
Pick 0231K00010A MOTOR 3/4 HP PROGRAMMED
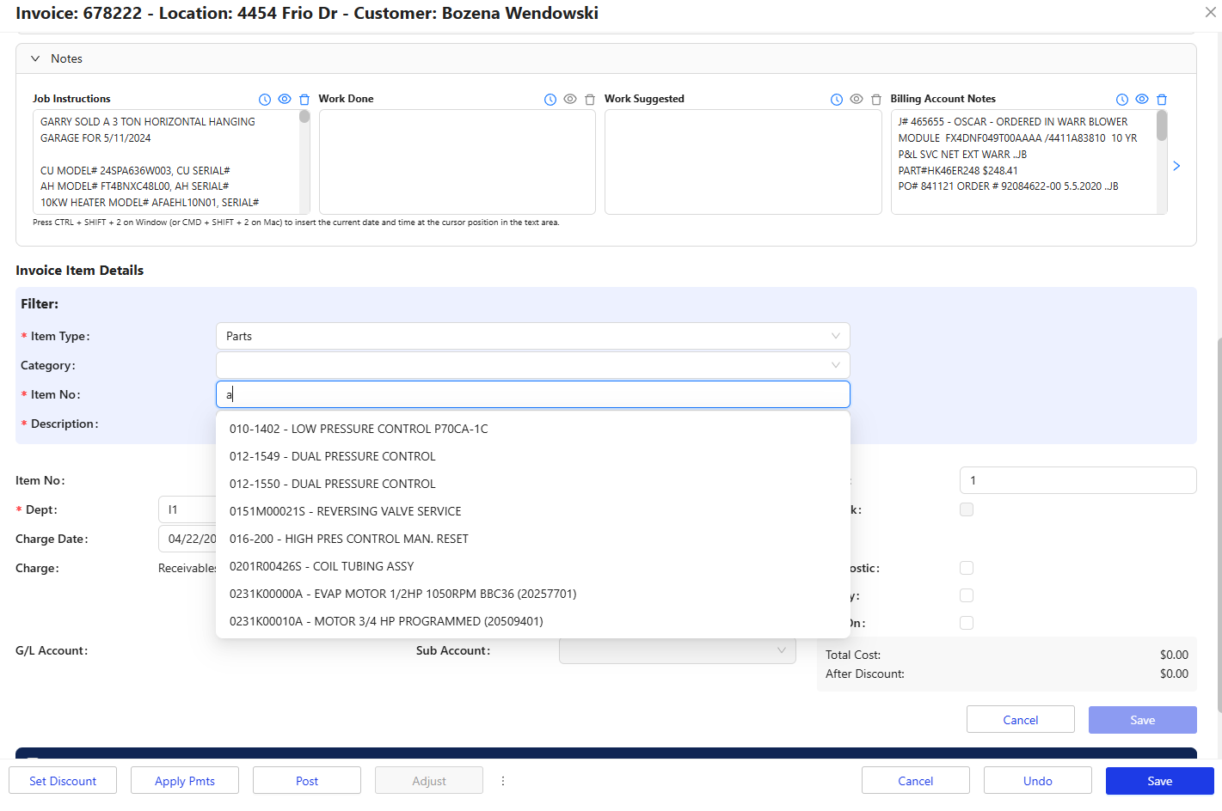click(x=533, y=621)
